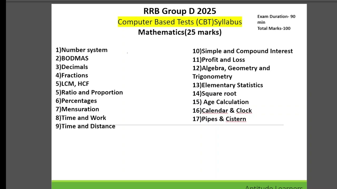This screenshot has height=189, width=337.
Task: Select the '7)Mensuration' item
Action: pos(77,109)
